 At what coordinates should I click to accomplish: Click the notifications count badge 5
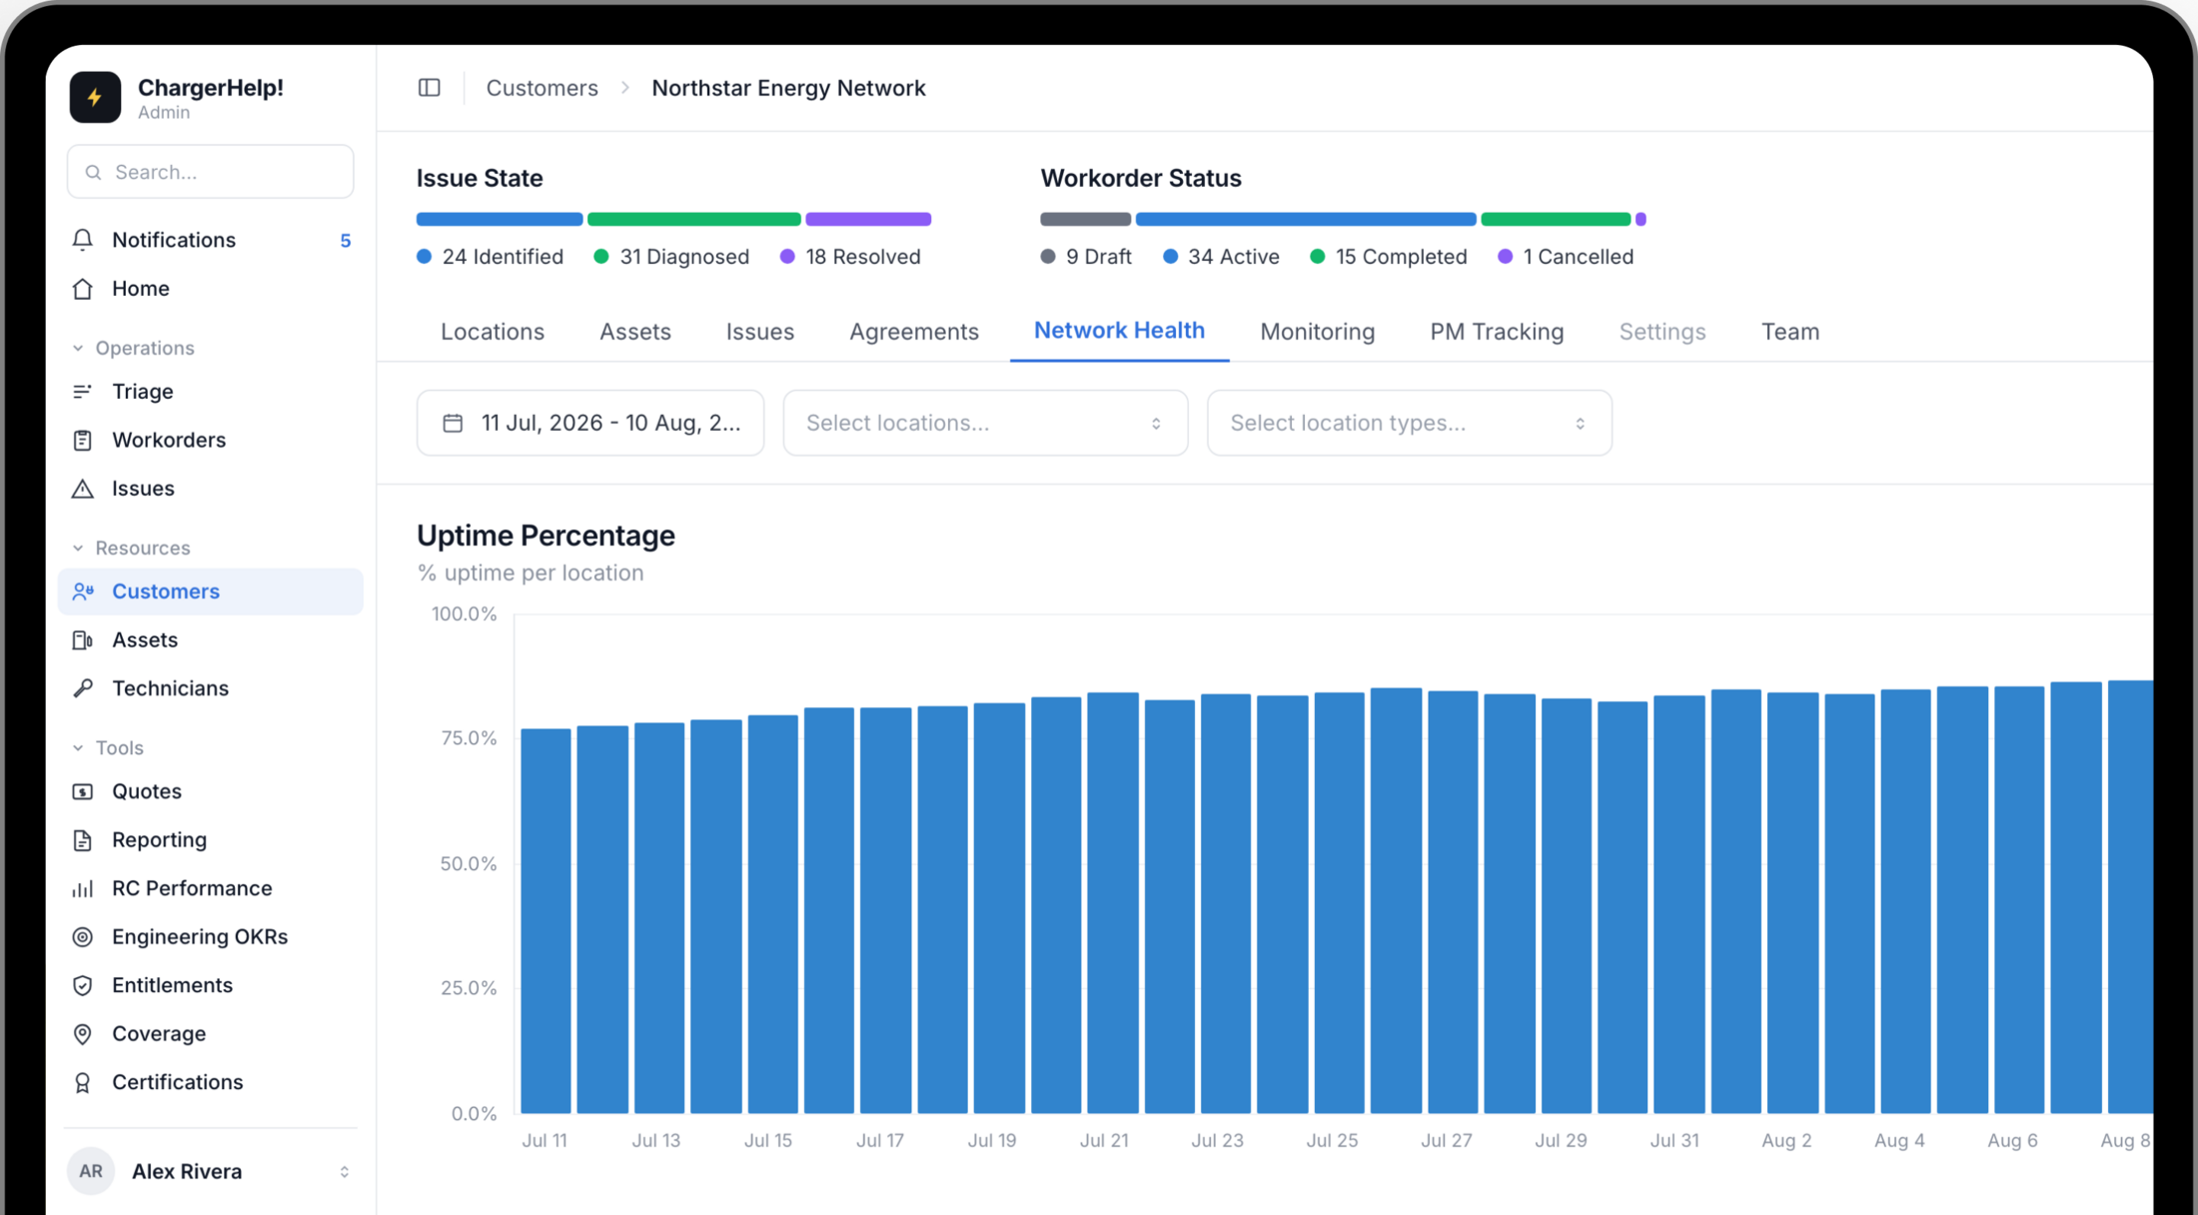(x=346, y=241)
